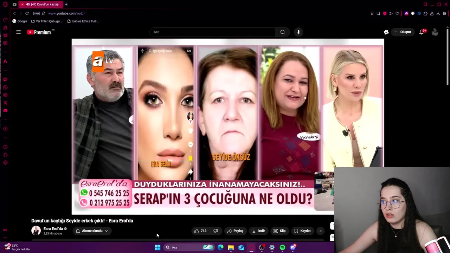Open the three-dot more actions menu
Image resolution: width=450 pixels, height=253 pixels.
click(x=320, y=231)
